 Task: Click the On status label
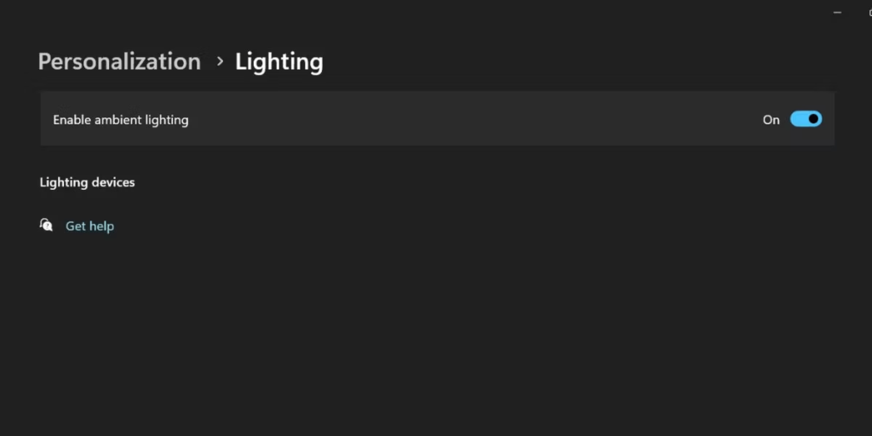tap(771, 120)
